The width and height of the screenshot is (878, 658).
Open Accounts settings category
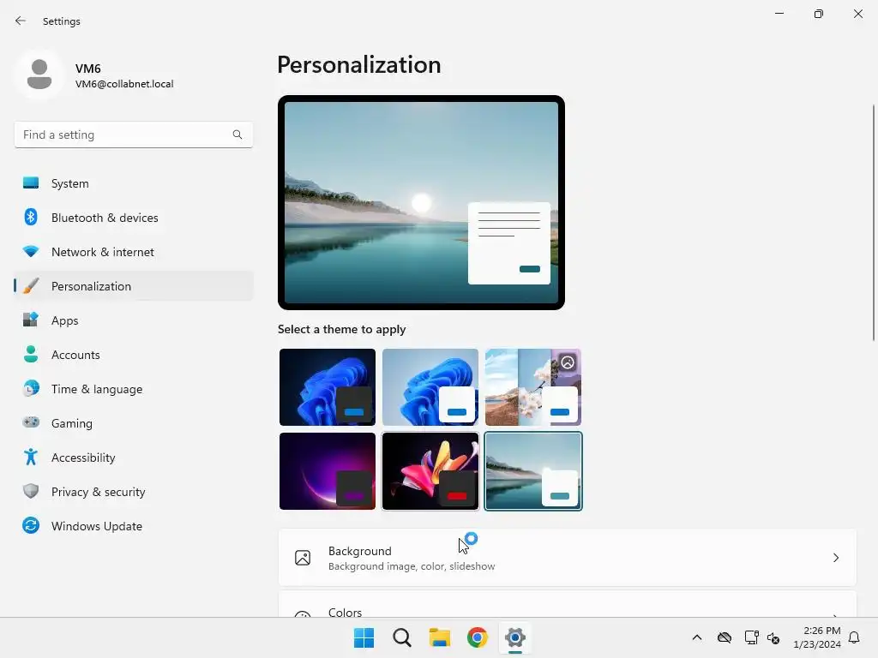pos(134,354)
